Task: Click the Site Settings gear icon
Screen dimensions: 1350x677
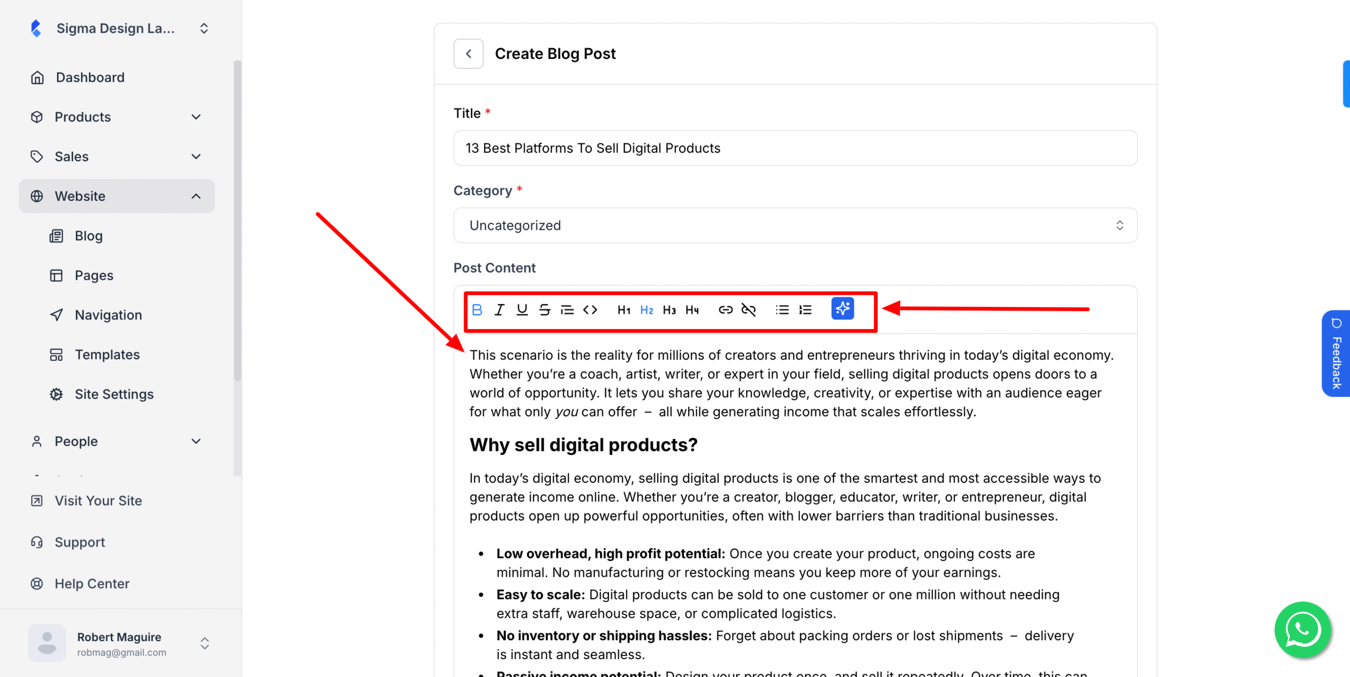Action: coord(56,394)
